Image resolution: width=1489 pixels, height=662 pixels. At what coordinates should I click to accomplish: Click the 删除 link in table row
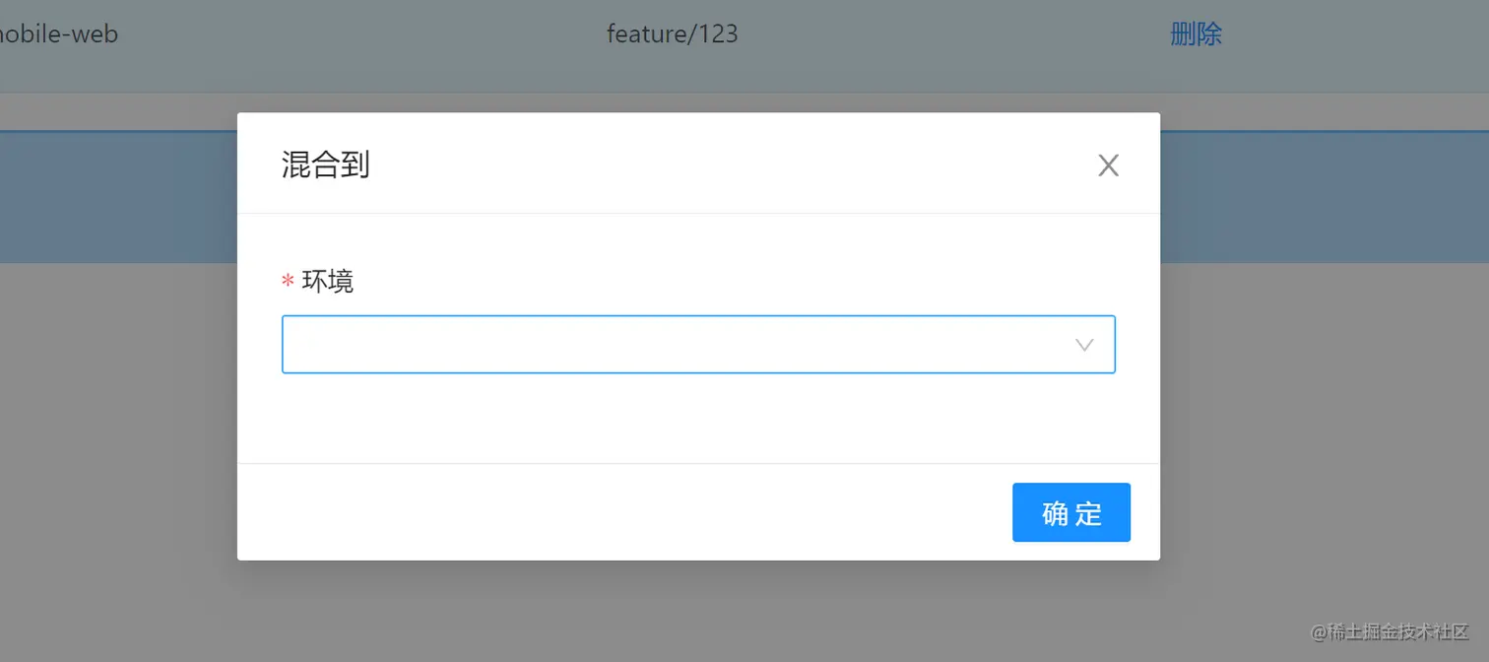(1196, 34)
